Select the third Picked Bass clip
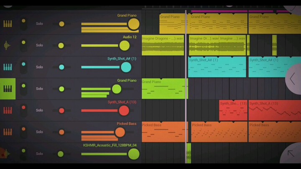Viewport: 301px width, 169px height. point(275,132)
